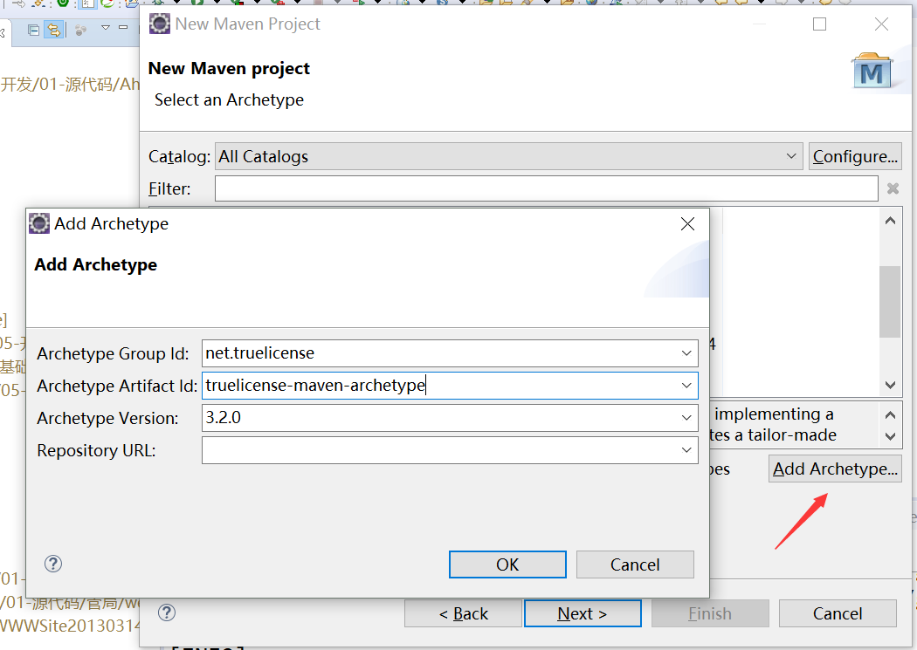The image size is (917, 650).
Task: Click the < Back button in the wizard
Action: (463, 613)
